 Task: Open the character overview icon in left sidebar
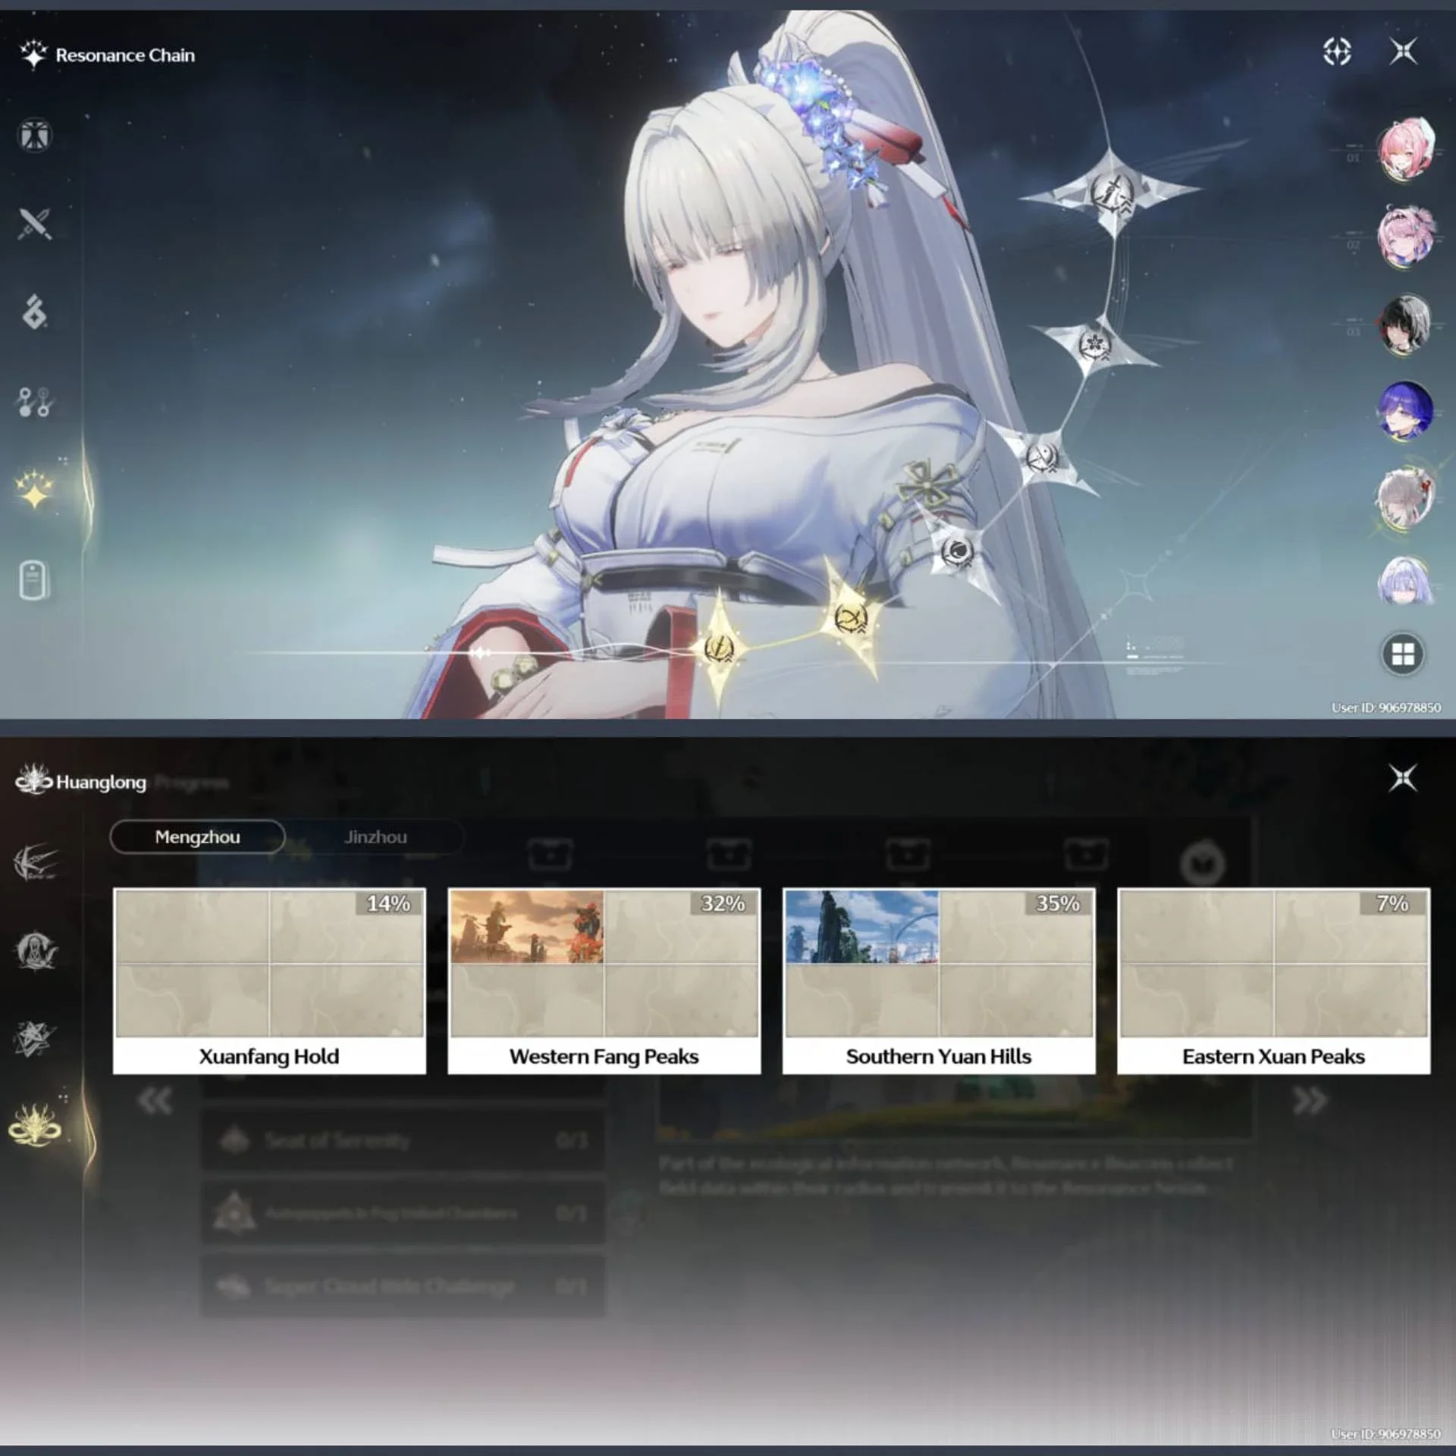click(35, 136)
